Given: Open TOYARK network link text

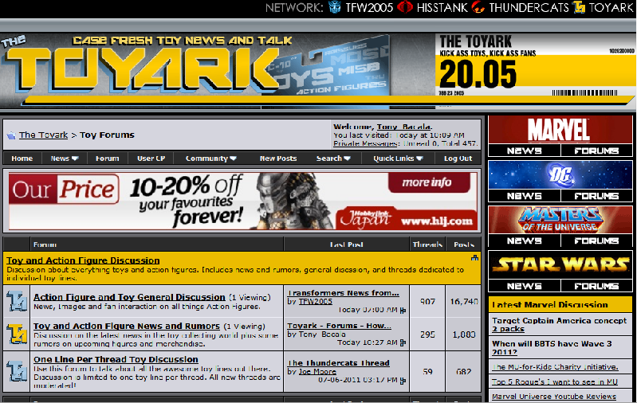Looking at the screenshot, I should pos(611,8).
